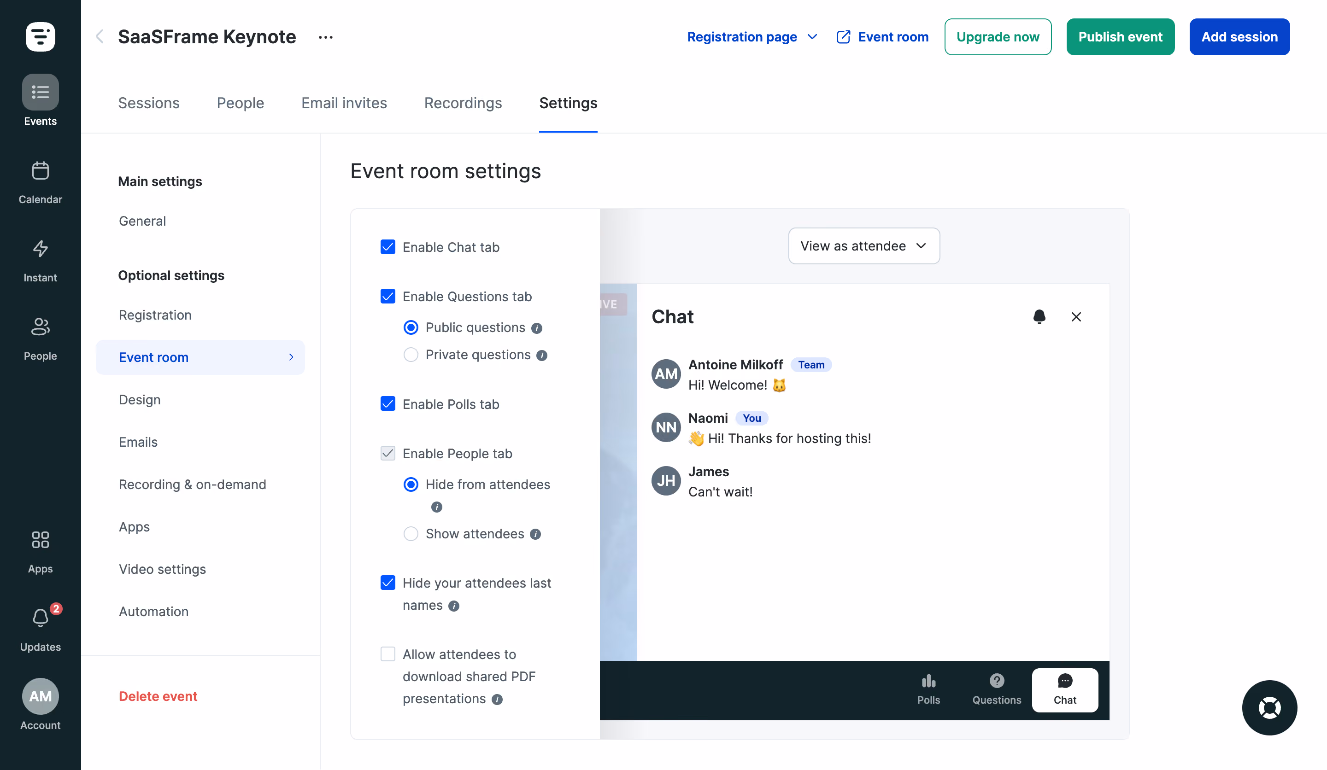Select the Show attendees radio button
The width and height of the screenshot is (1327, 770).
point(411,534)
